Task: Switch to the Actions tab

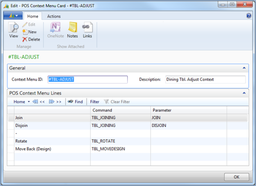Action: 54,16
